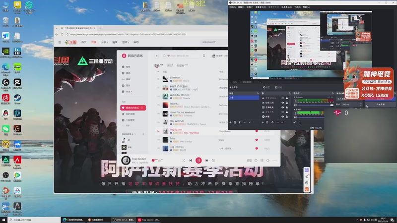
Task: Open the Douyu hamburger menu icon
Action: click(60, 42)
